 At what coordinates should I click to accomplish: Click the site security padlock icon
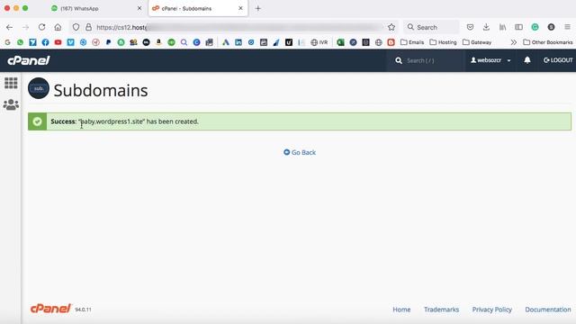[88, 27]
